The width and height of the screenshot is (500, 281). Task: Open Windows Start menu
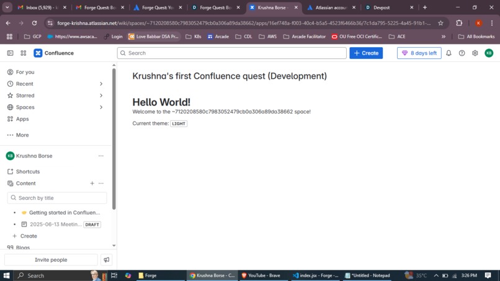click(6, 275)
